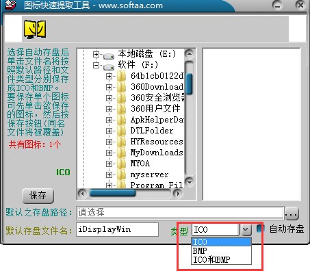Click folder icon of MyDownloads
The image size is (310, 271).
tap(122, 153)
